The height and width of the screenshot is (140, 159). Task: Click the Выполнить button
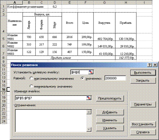coord(143,73)
